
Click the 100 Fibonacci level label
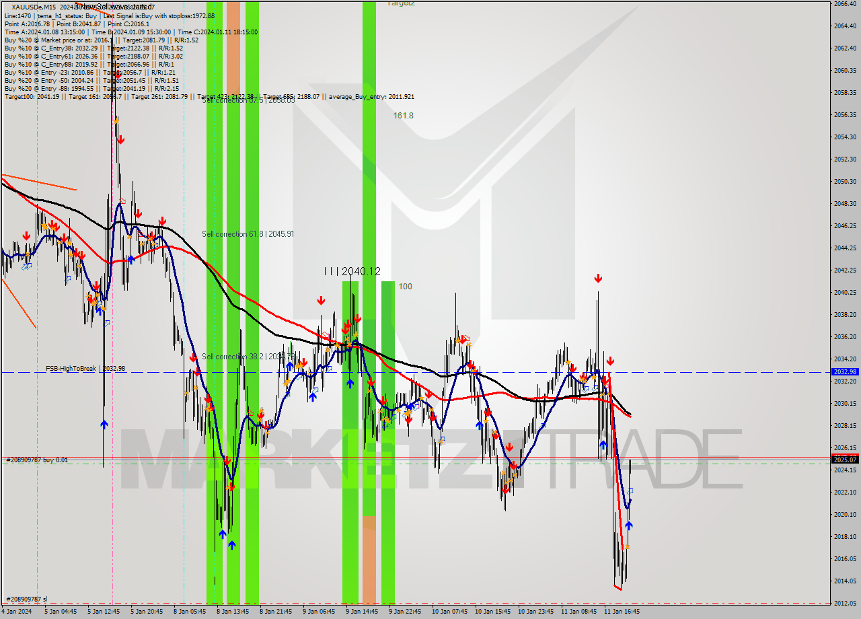[x=405, y=287]
